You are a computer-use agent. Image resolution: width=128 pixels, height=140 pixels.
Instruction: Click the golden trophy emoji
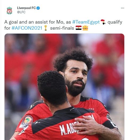click(x=46, y=28)
